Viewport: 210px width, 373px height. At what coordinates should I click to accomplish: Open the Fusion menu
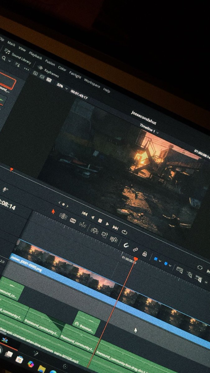(50, 62)
